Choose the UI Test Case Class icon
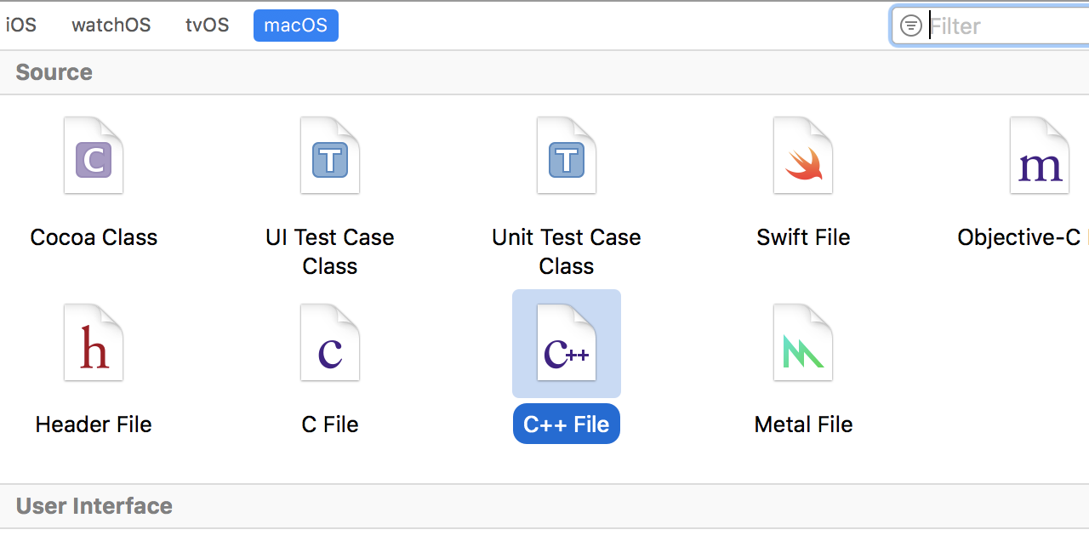Screen dimensions: 1089x541 point(330,157)
